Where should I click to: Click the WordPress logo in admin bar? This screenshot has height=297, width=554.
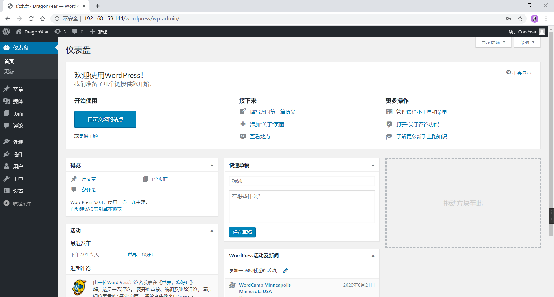(6, 31)
